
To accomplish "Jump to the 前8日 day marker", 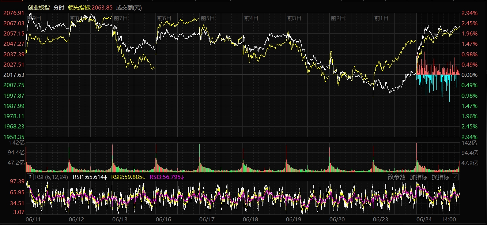I will 76,18.
